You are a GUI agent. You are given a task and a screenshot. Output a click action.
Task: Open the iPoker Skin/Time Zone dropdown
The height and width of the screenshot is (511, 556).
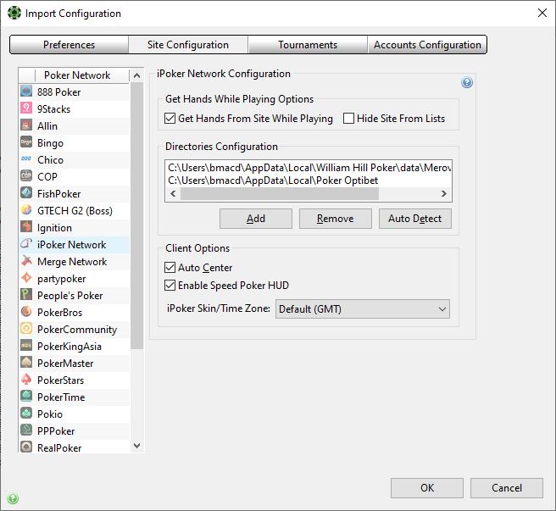pos(363,308)
